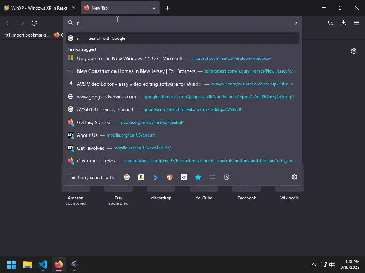The image size is (365, 273).
Task: Open About Us mozilla.org suggestion
Action: pyautogui.click(x=182, y=135)
